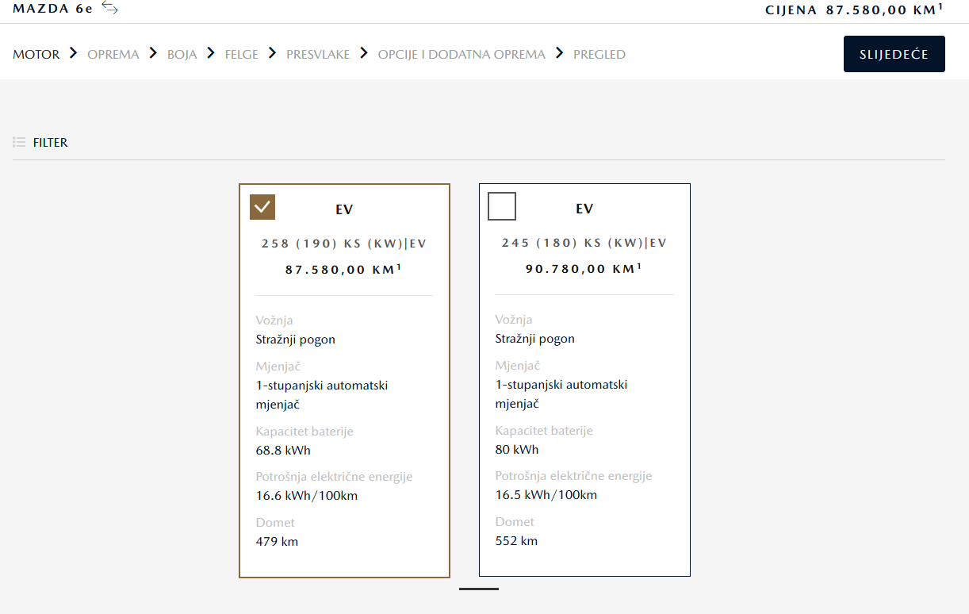The height and width of the screenshot is (614, 969).
Task: Go to OPCIJE I DODATNA OPREMA step
Action: click(x=462, y=55)
